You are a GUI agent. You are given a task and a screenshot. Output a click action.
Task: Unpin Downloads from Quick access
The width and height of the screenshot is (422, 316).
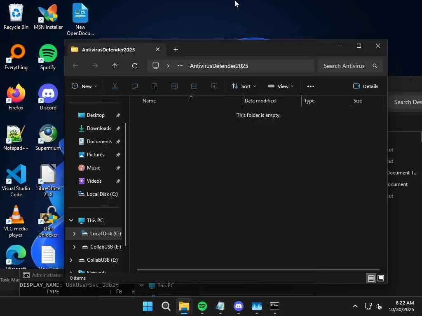118,128
